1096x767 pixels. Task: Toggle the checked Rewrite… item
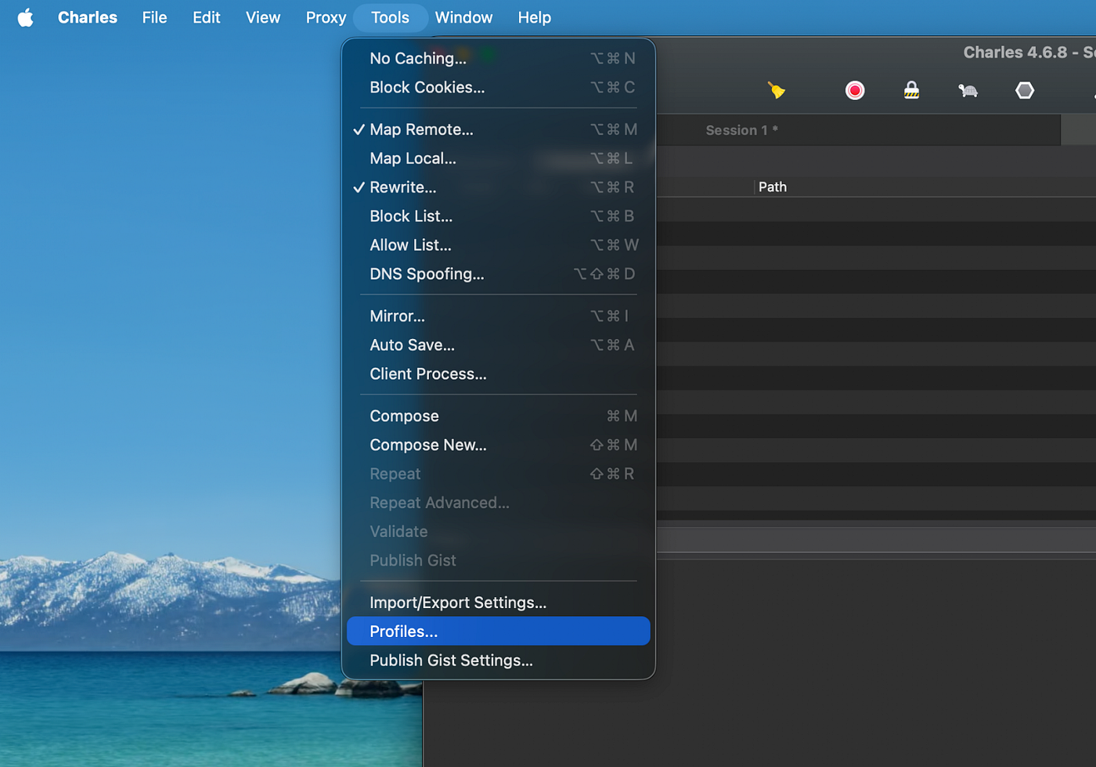(499, 187)
